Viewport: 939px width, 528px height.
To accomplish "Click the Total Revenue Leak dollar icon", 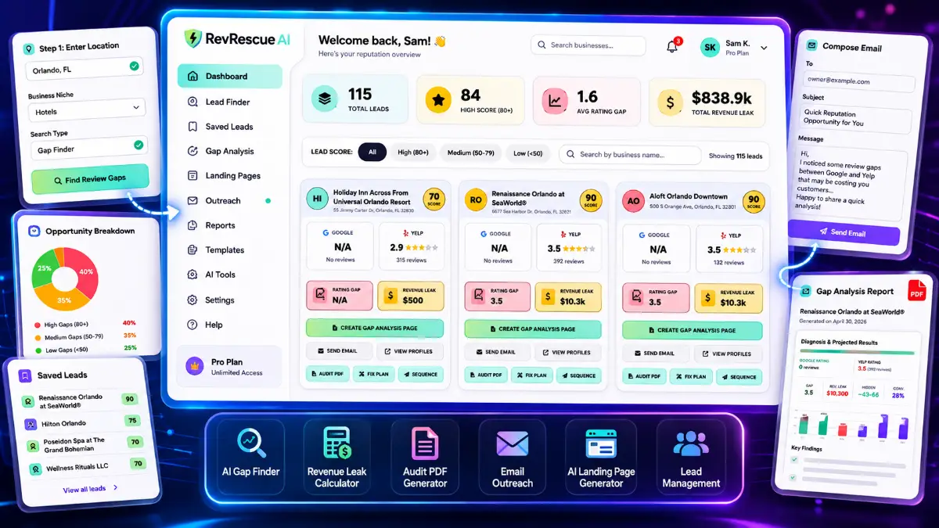I will point(670,101).
